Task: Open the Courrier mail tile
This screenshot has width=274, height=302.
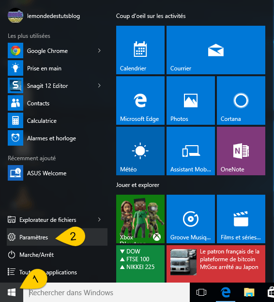Action: (216, 50)
